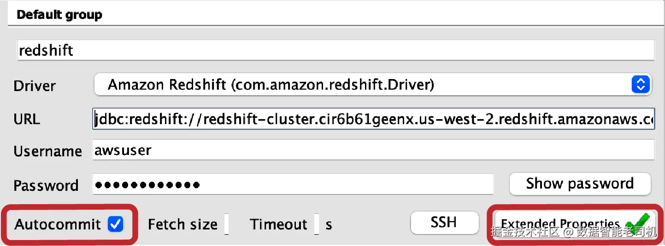Click the Timeout input box
Image resolution: width=665 pixels, height=246 pixels.
coord(317,224)
